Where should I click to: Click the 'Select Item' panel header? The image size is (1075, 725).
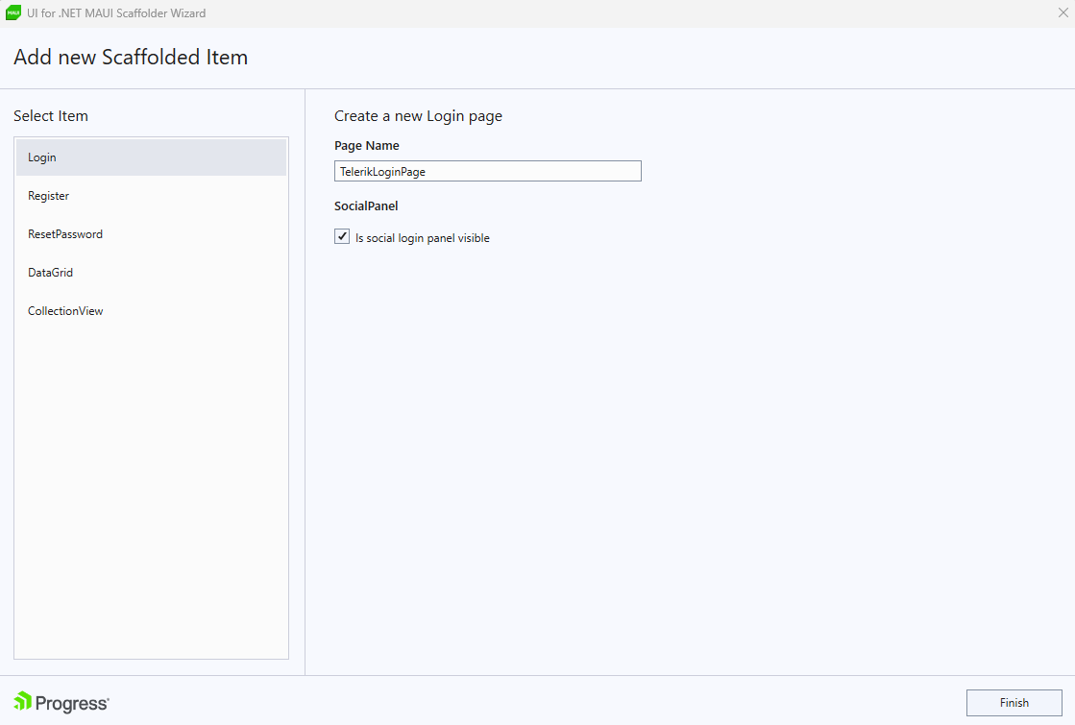coord(51,115)
